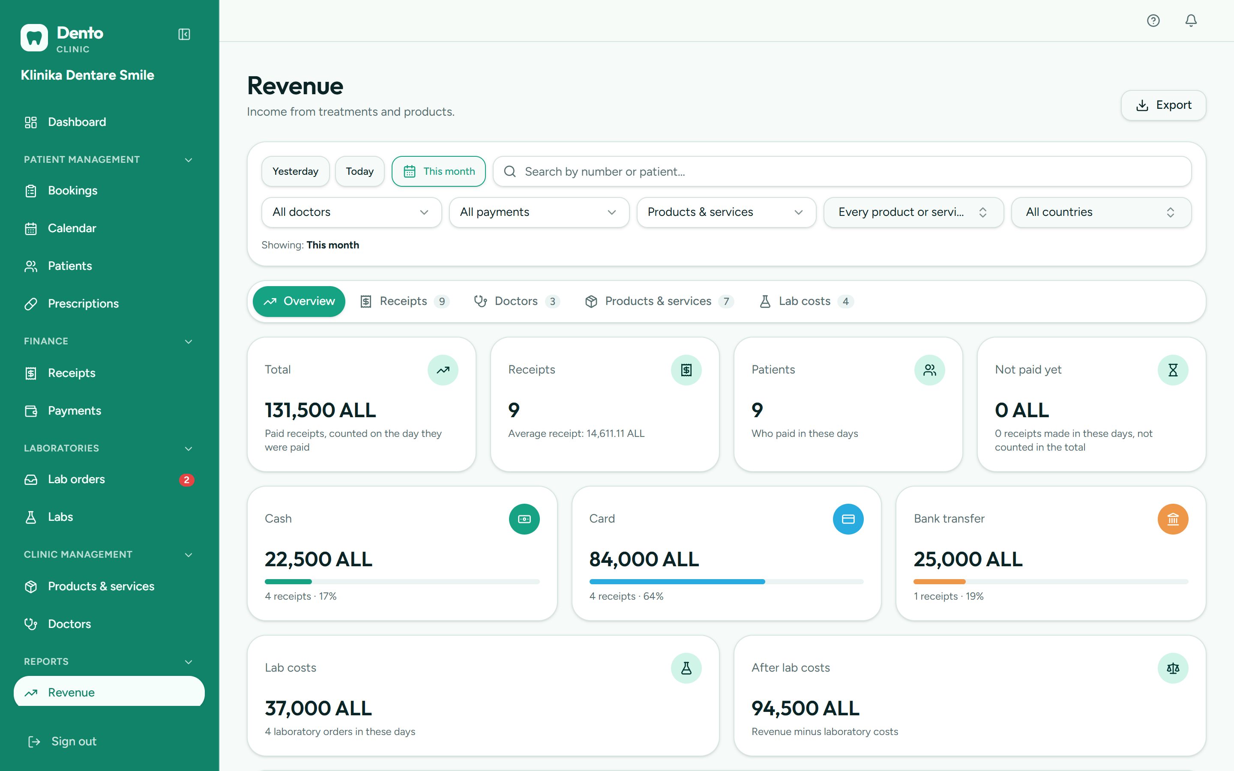Click the people icon on Patients card

pyautogui.click(x=929, y=370)
